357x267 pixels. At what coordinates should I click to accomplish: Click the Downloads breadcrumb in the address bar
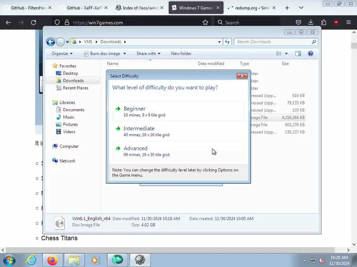[111, 42]
